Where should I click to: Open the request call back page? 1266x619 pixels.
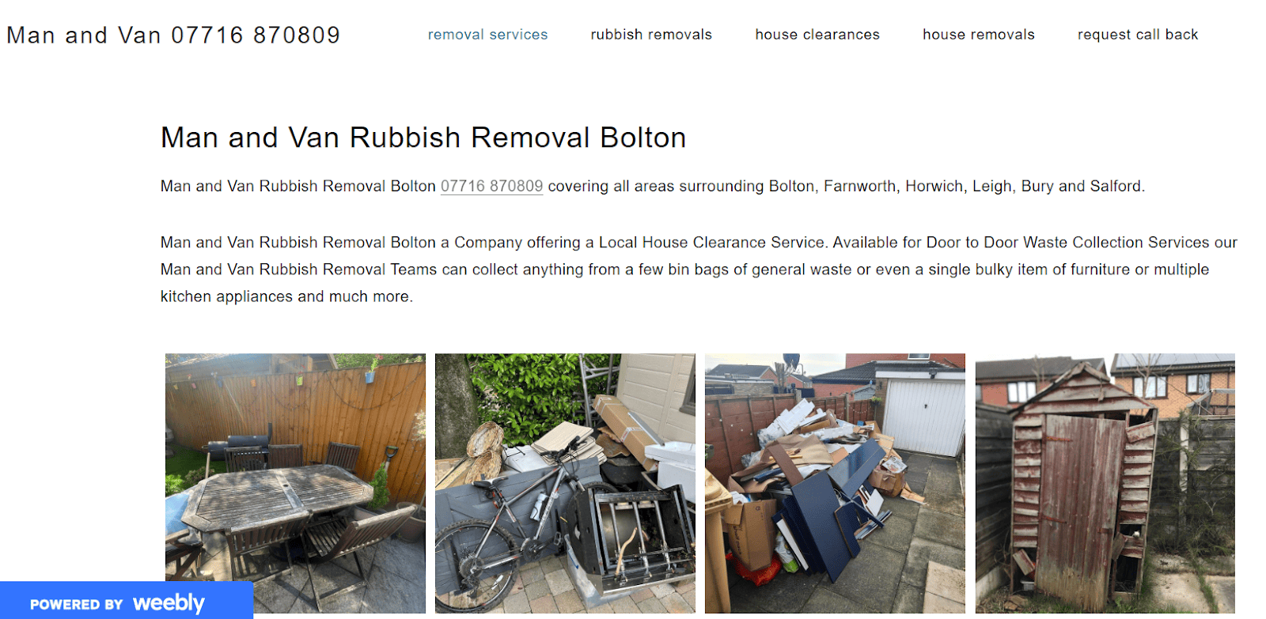click(1138, 35)
